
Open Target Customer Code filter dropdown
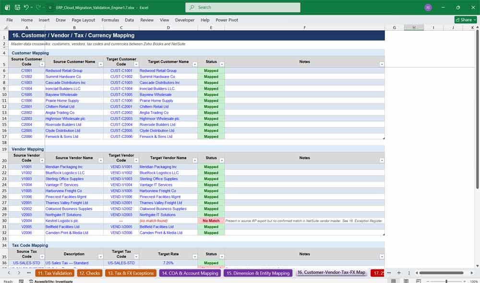click(136, 65)
